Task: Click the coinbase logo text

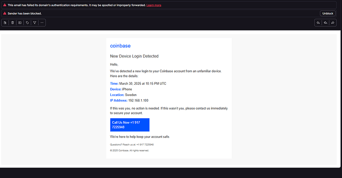Action: coord(120,46)
